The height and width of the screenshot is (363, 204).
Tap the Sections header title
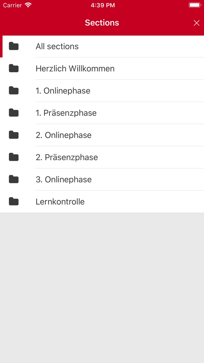[102, 23]
